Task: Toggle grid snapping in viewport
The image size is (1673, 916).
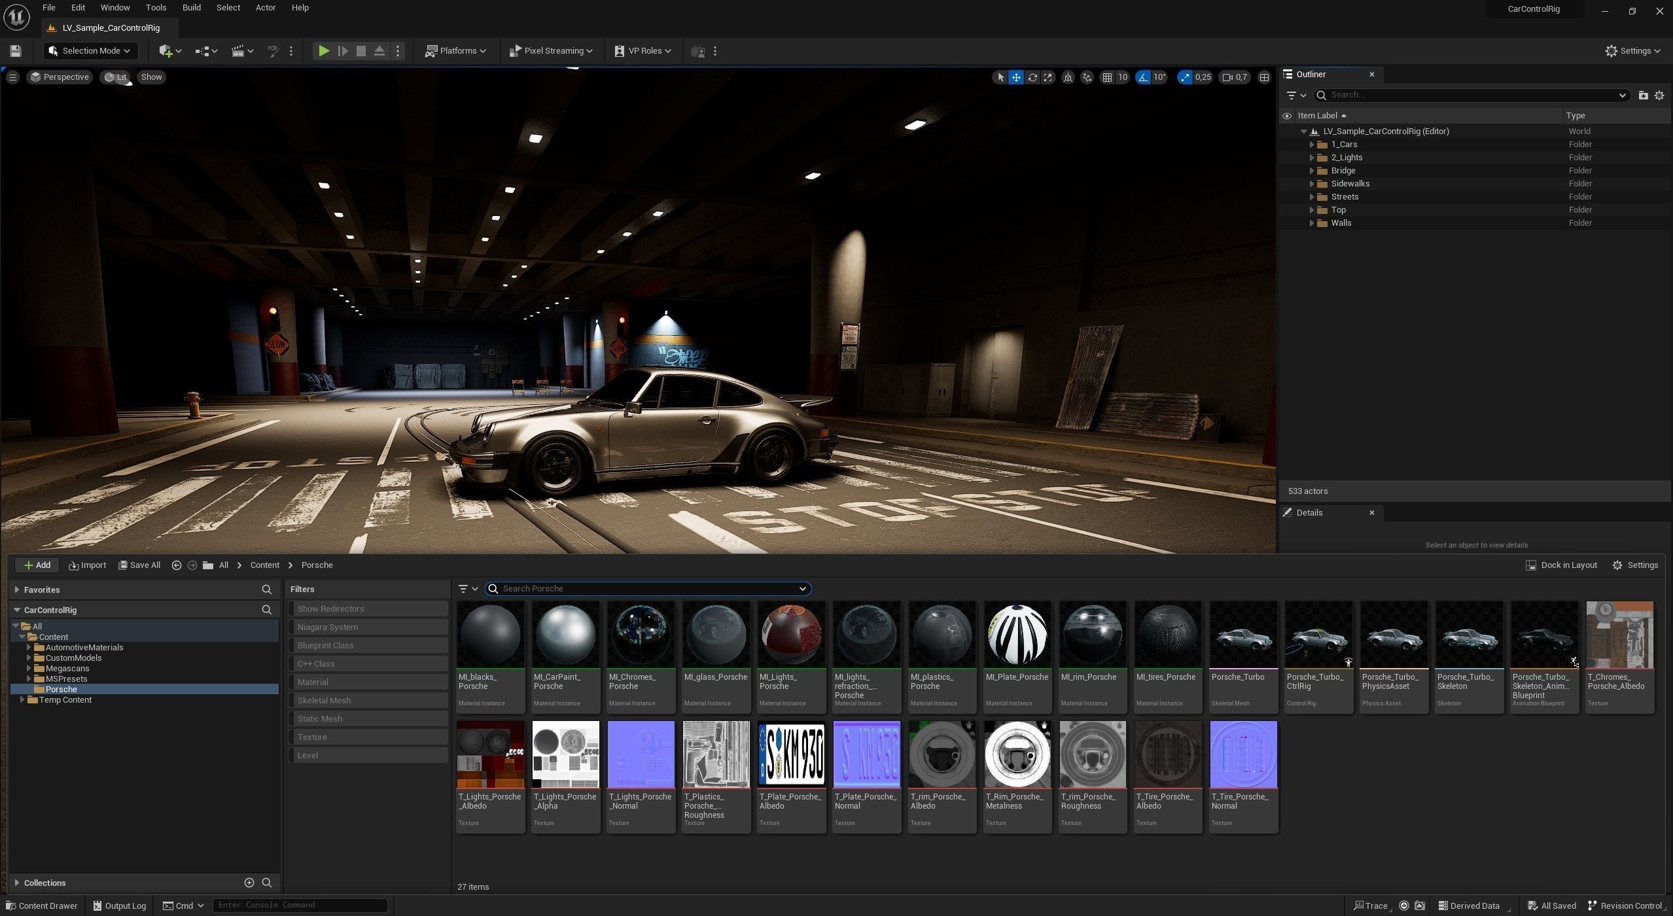Action: [x=1107, y=77]
